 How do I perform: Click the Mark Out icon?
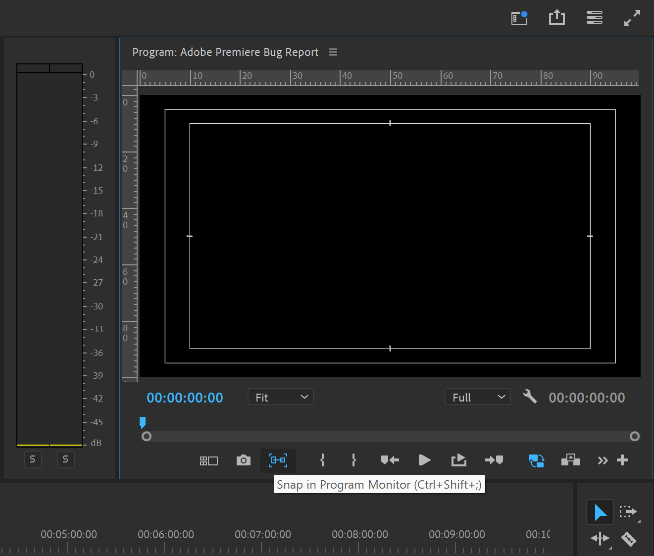pos(353,460)
